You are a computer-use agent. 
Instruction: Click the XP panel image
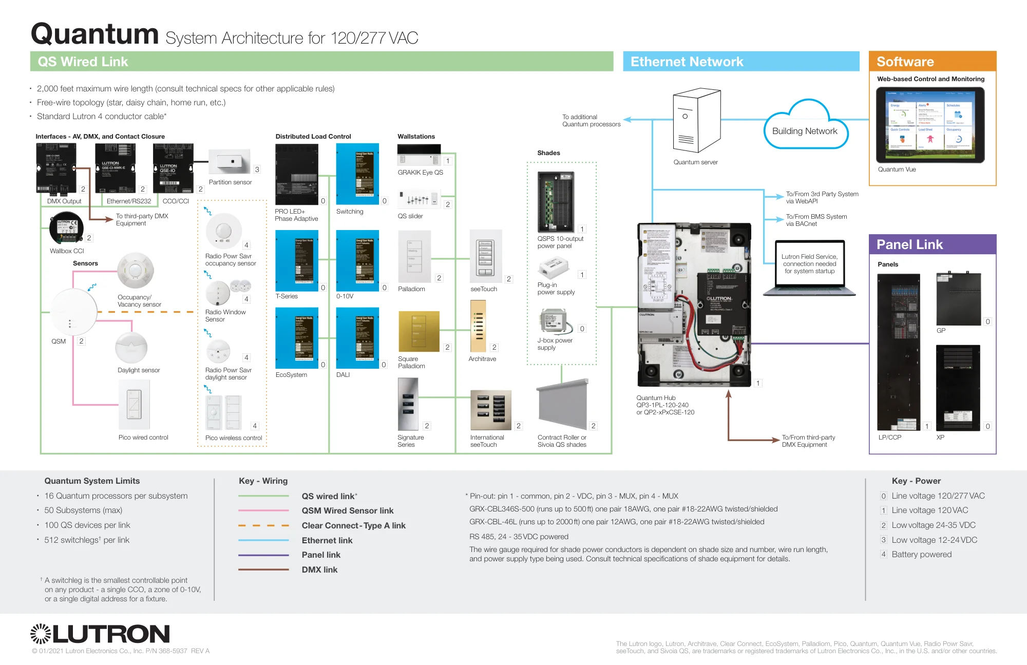click(x=958, y=388)
